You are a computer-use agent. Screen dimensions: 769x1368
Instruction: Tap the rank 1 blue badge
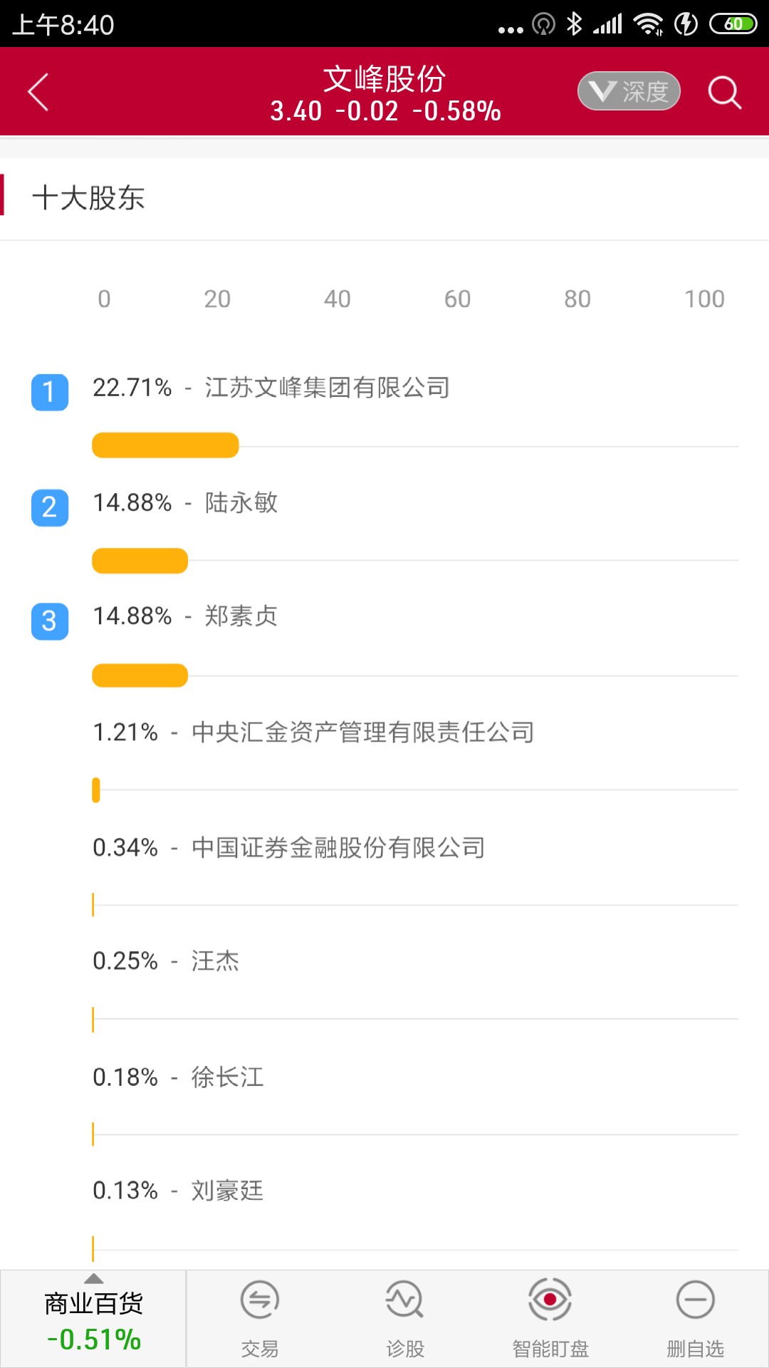(50, 393)
